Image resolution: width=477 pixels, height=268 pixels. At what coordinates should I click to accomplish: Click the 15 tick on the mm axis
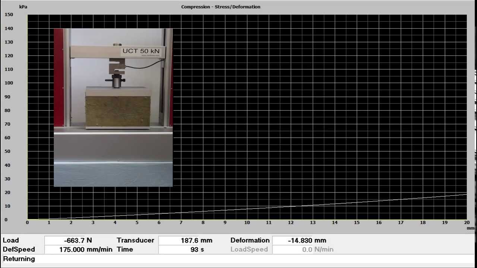357,223
